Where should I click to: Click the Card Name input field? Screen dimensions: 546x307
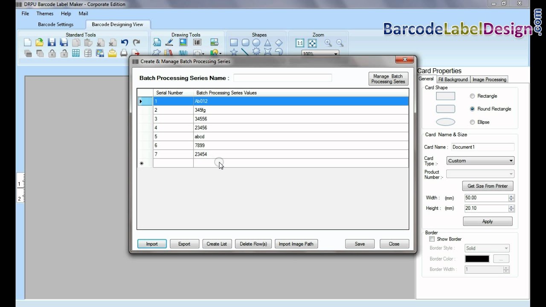click(482, 147)
